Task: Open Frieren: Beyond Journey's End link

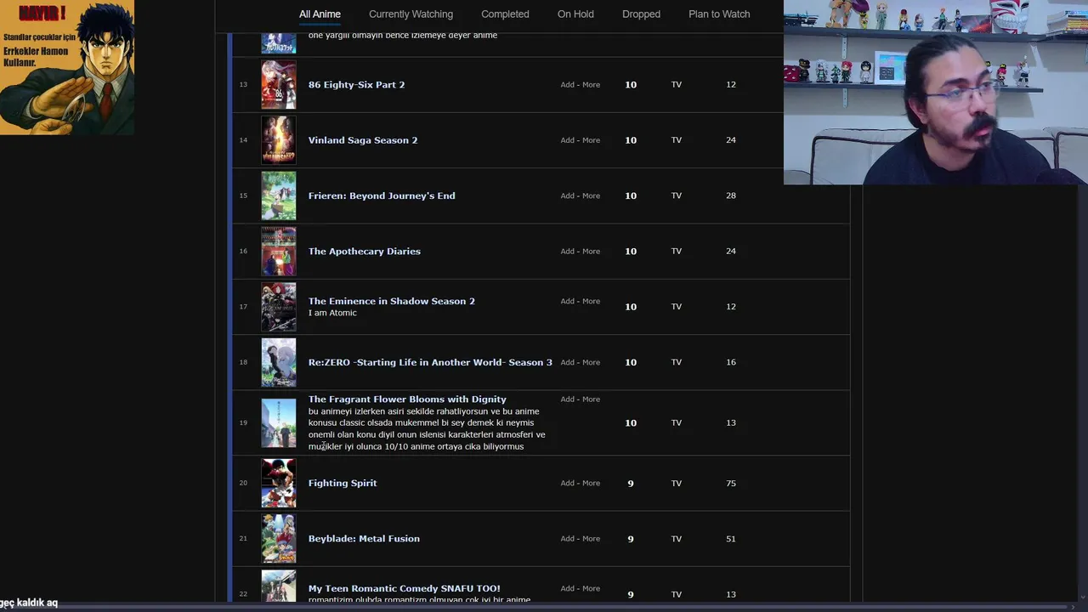Action: tap(382, 195)
